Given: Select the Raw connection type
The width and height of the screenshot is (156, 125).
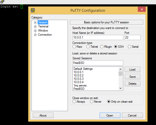Looking at the screenshot, I should click(x=77, y=47).
